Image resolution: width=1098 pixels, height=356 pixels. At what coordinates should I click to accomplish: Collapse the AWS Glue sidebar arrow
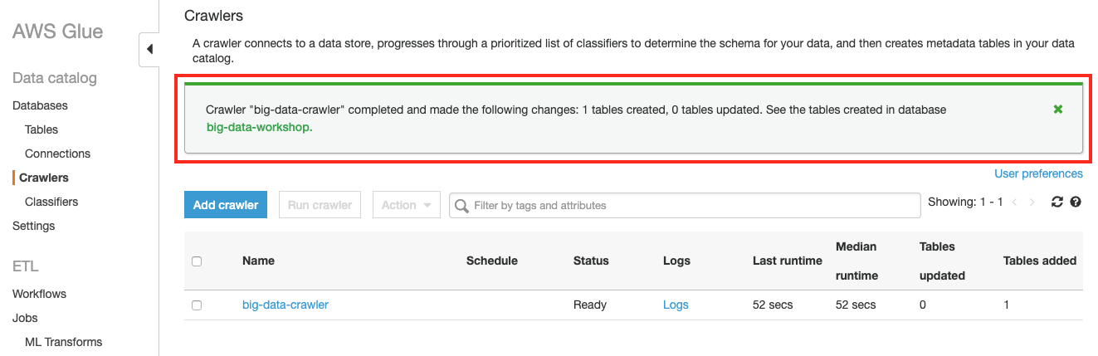tap(149, 49)
